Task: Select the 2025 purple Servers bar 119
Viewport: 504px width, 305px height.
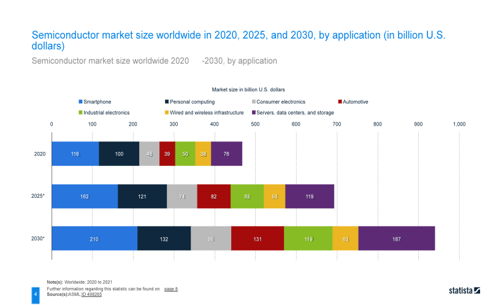Action: [x=310, y=196]
